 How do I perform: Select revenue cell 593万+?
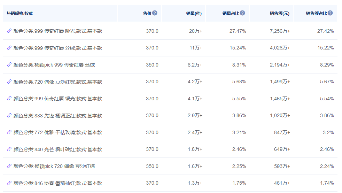click(282, 167)
